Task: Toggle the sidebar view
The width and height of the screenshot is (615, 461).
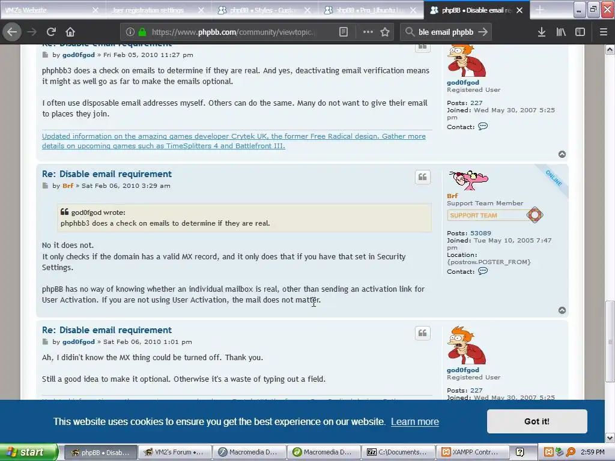Action: tap(580, 32)
